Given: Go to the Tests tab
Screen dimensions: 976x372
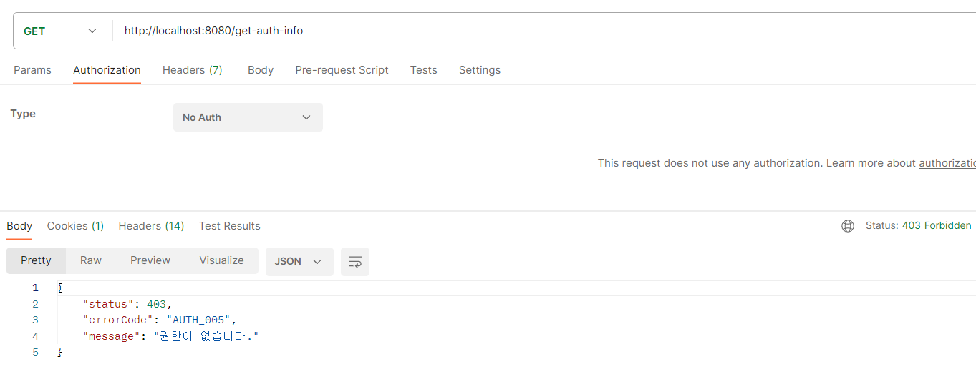Looking at the screenshot, I should (423, 70).
